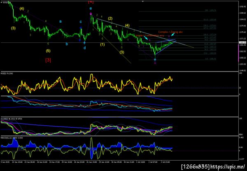Viewport: 247px width, 171px height.
Task: Select the blue arrow marker below wave c label
Action: point(81,28)
